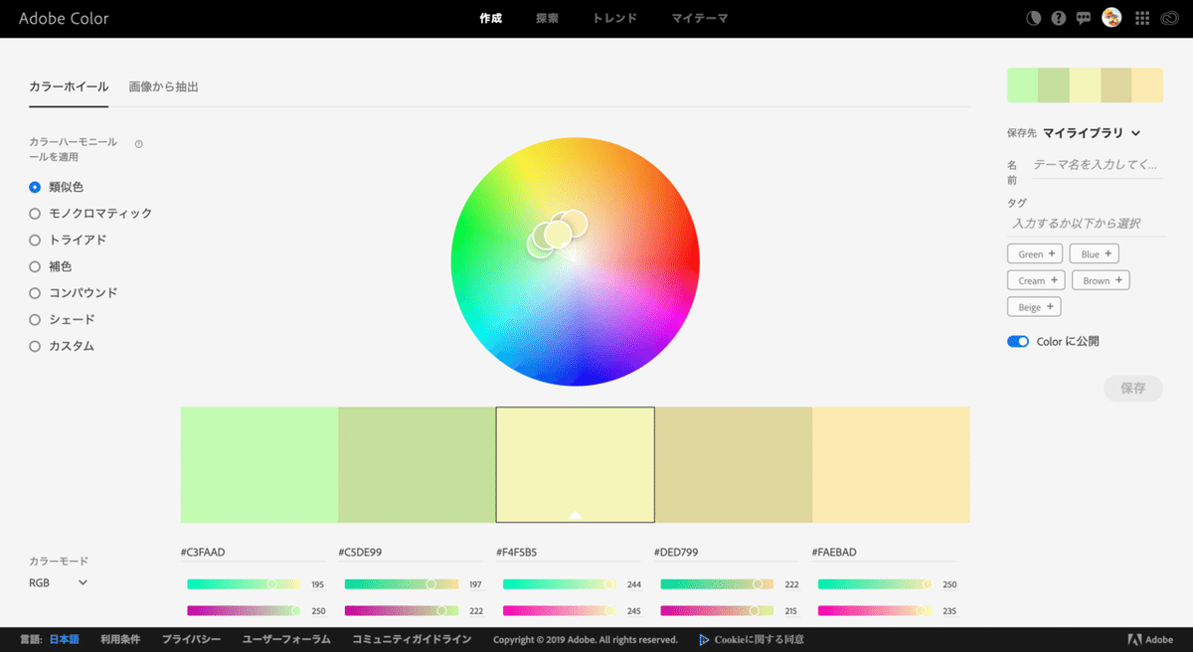
Task: Open the apps grid icon
Action: pyautogui.click(x=1141, y=18)
